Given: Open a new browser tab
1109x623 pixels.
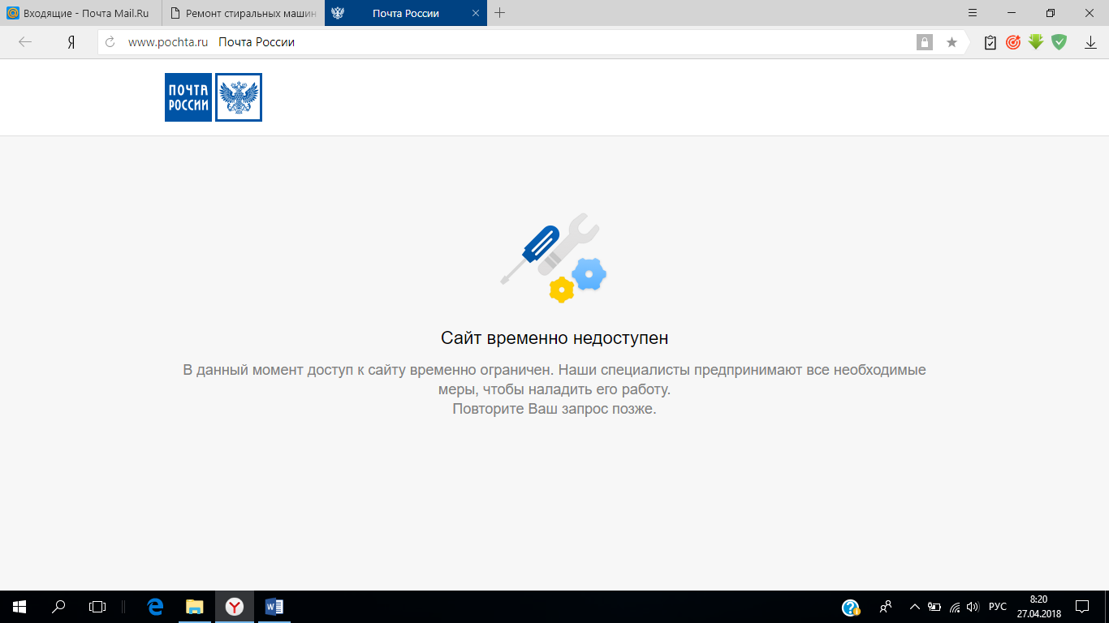Looking at the screenshot, I should pos(500,13).
